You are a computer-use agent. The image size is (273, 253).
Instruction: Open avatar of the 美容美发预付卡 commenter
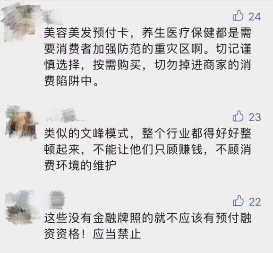pos(19,23)
